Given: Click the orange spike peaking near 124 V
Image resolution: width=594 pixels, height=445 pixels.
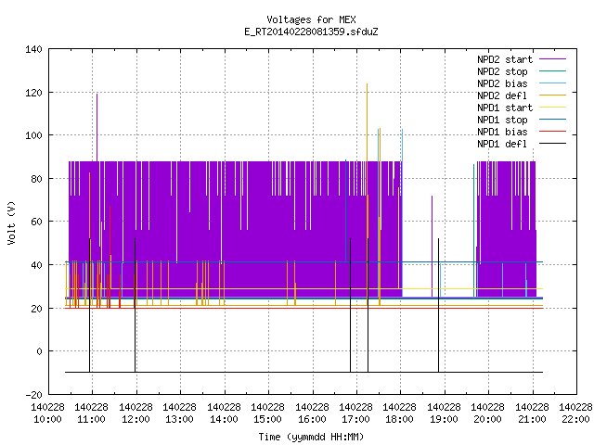Looking at the screenshot, I should coord(368,122).
